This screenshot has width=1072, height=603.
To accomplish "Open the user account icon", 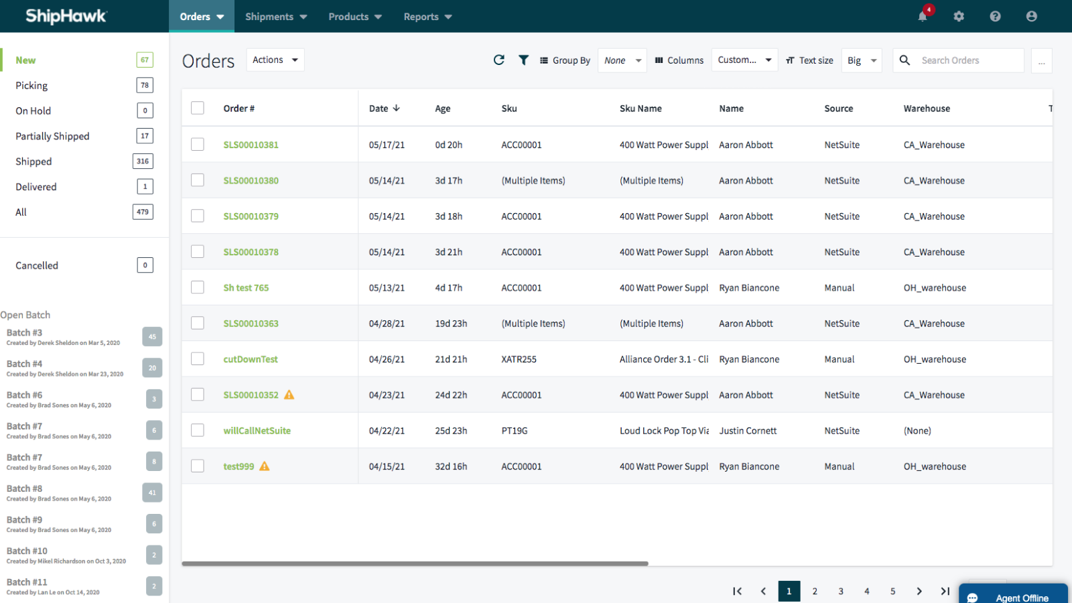I will 1031,16.
